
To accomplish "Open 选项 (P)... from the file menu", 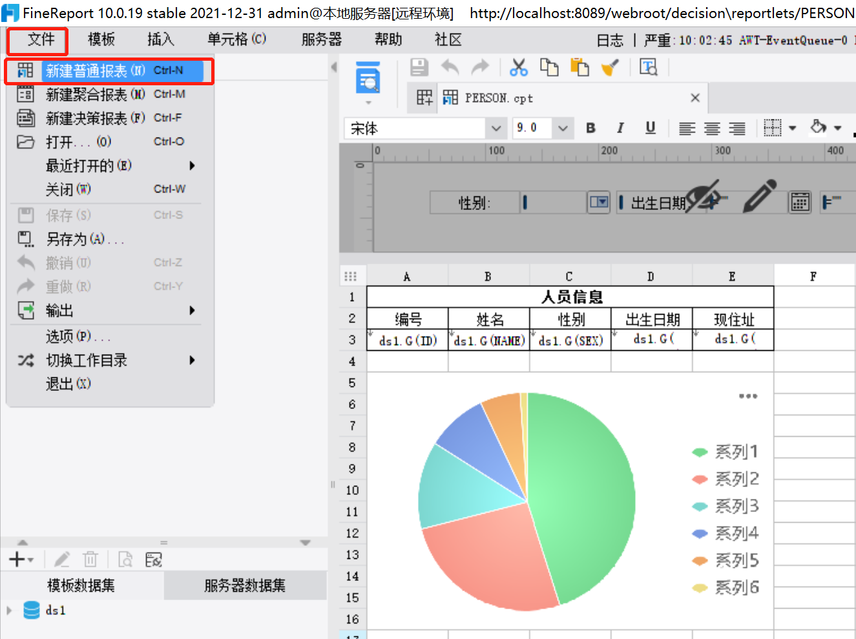I will tap(109, 336).
